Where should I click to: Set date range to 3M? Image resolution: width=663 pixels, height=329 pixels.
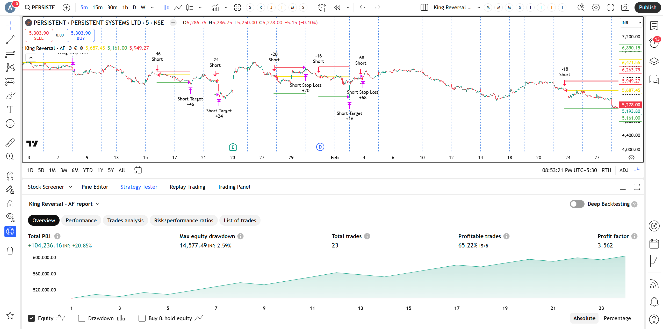click(64, 170)
